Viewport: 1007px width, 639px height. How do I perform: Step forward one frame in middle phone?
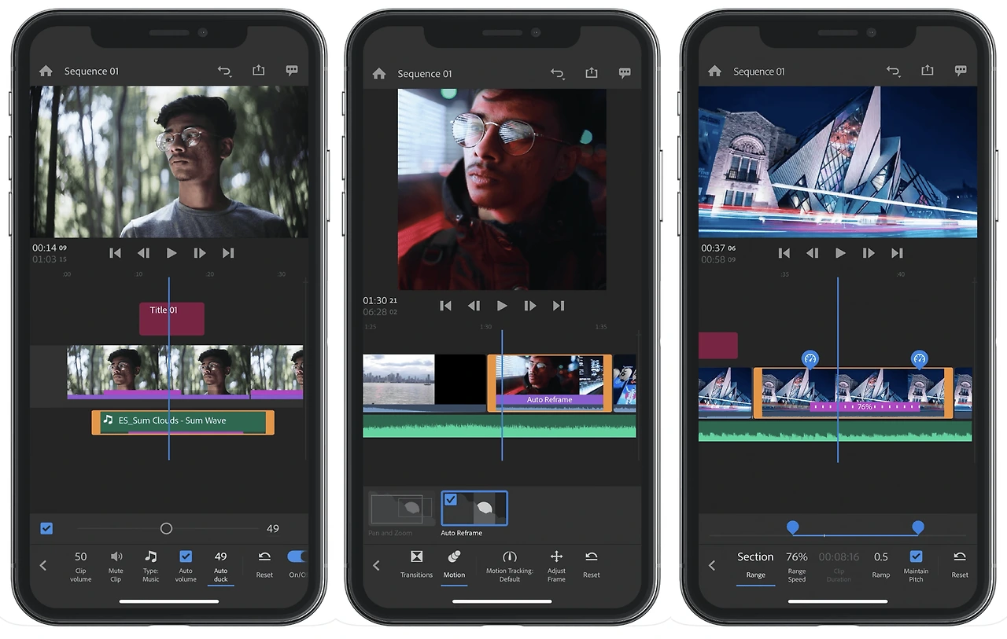tap(530, 306)
